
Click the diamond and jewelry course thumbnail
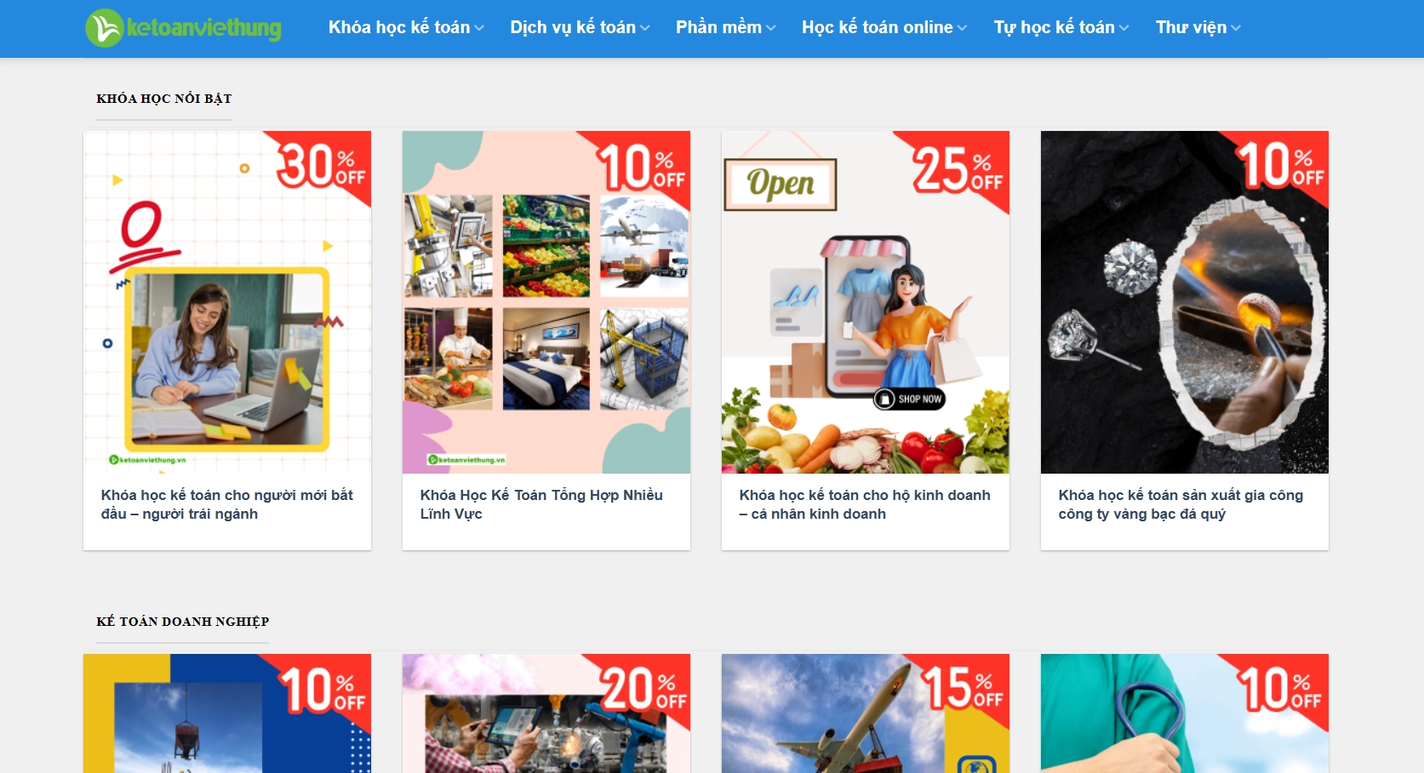[1185, 302]
